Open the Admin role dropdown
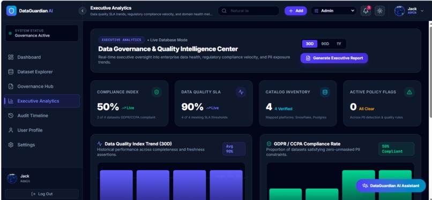 coord(333,11)
